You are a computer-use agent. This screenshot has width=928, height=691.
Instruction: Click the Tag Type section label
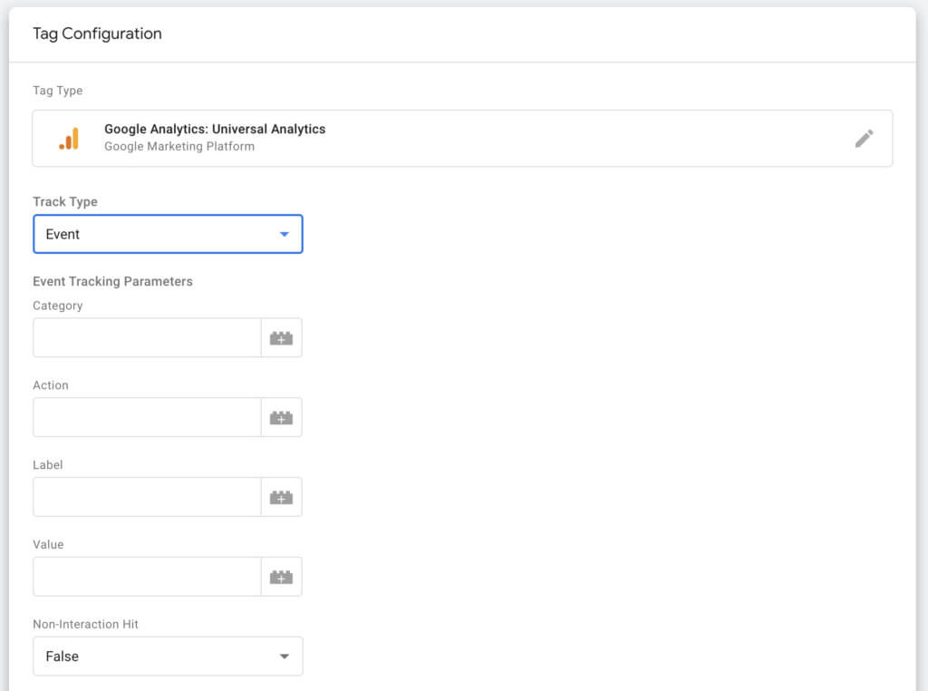coord(57,91)
